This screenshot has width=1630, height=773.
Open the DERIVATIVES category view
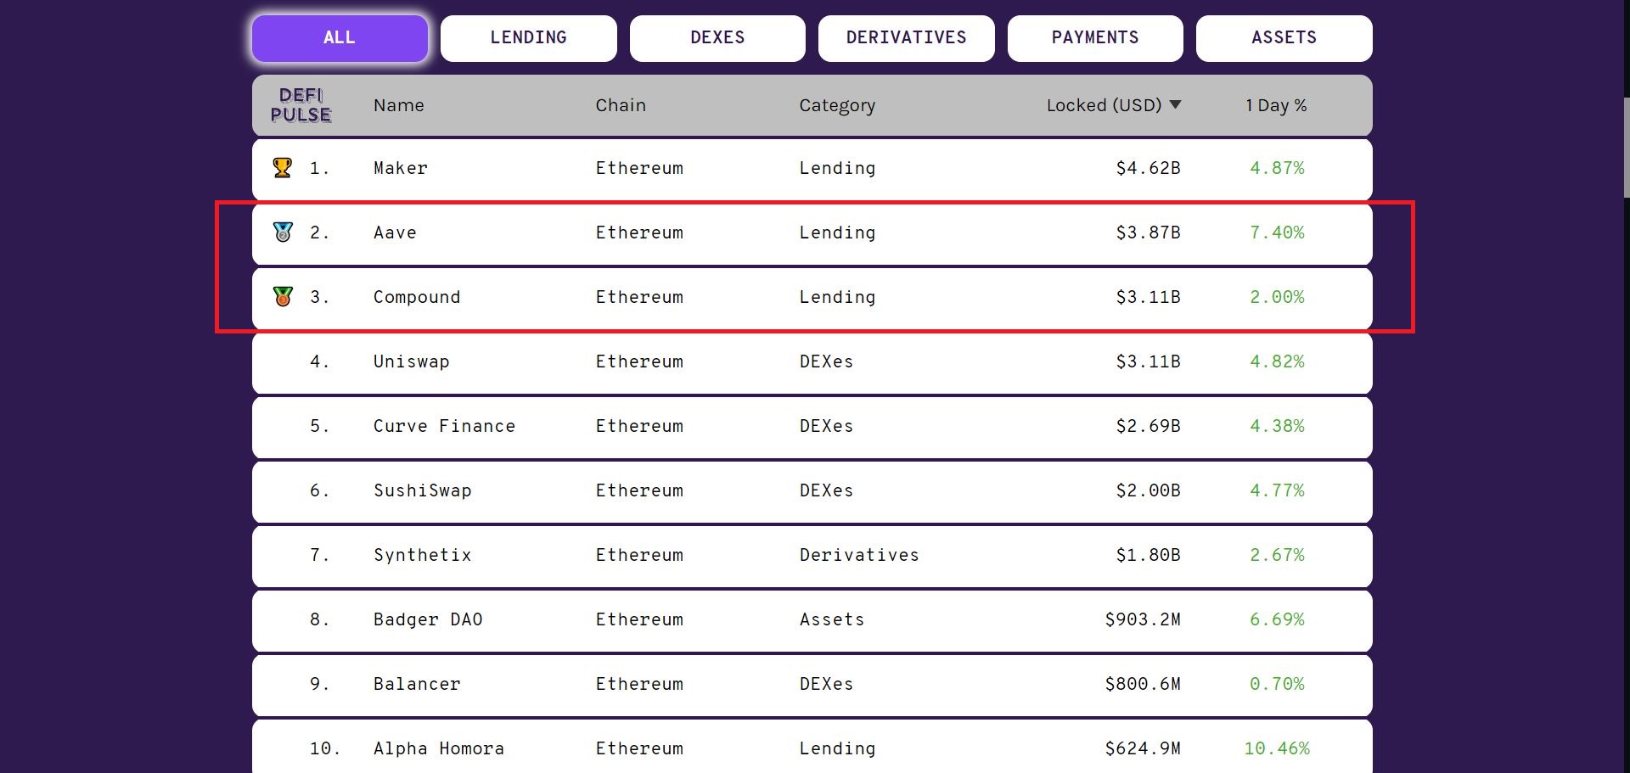point(906,37)
